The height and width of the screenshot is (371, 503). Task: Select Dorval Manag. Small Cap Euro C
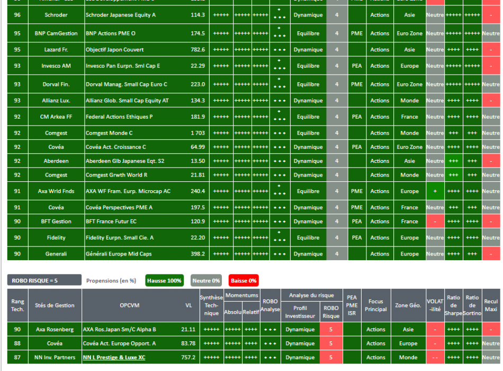[x=127, y=84]
